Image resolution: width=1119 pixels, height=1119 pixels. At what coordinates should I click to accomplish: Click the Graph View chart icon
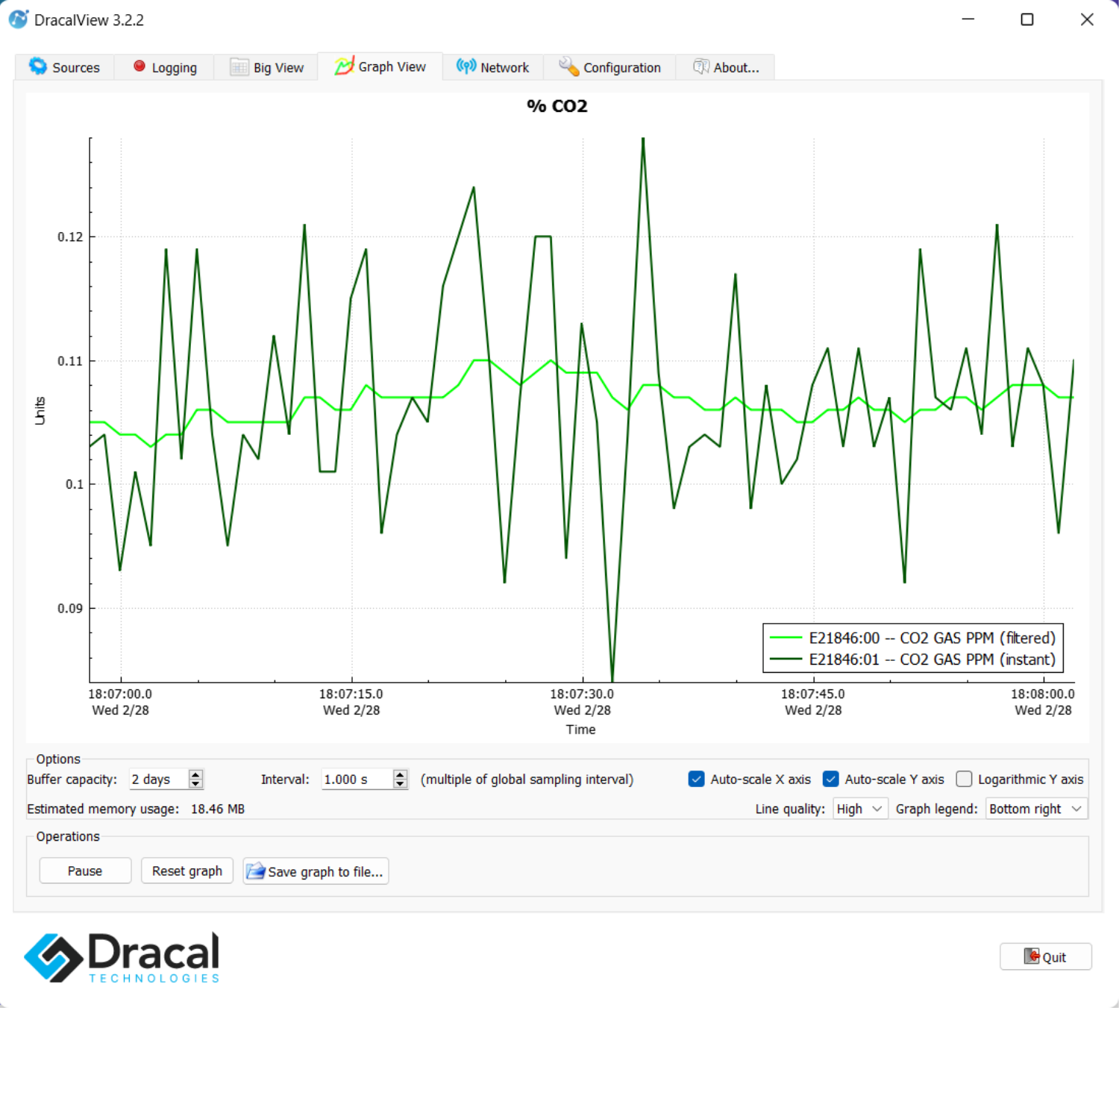[344, 66]
